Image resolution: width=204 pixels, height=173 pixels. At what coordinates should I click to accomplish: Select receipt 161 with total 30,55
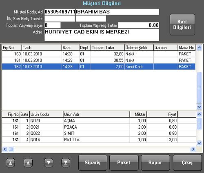click(99, 60)
